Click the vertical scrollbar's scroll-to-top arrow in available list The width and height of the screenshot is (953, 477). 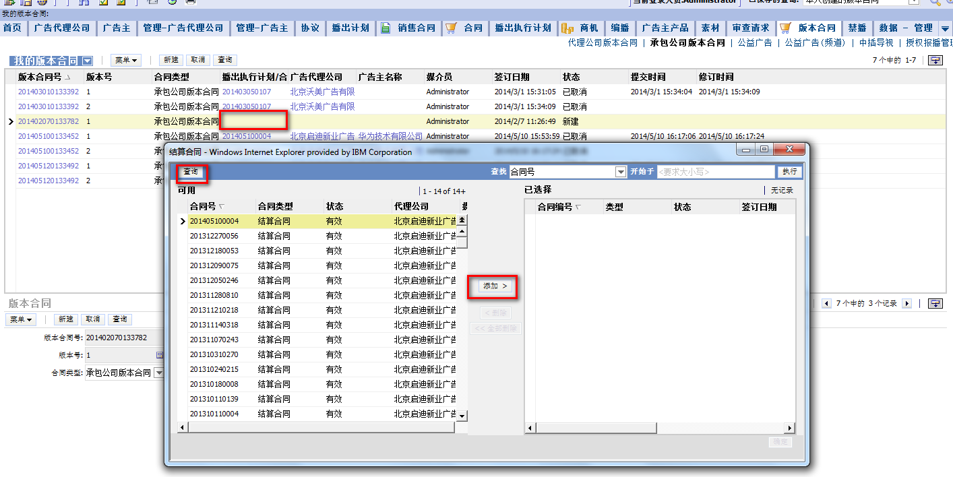coord(462,220)
